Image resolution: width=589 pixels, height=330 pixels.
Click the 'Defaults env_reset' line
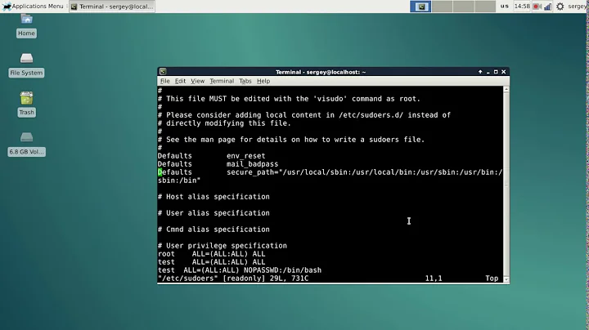pos(212,156)
